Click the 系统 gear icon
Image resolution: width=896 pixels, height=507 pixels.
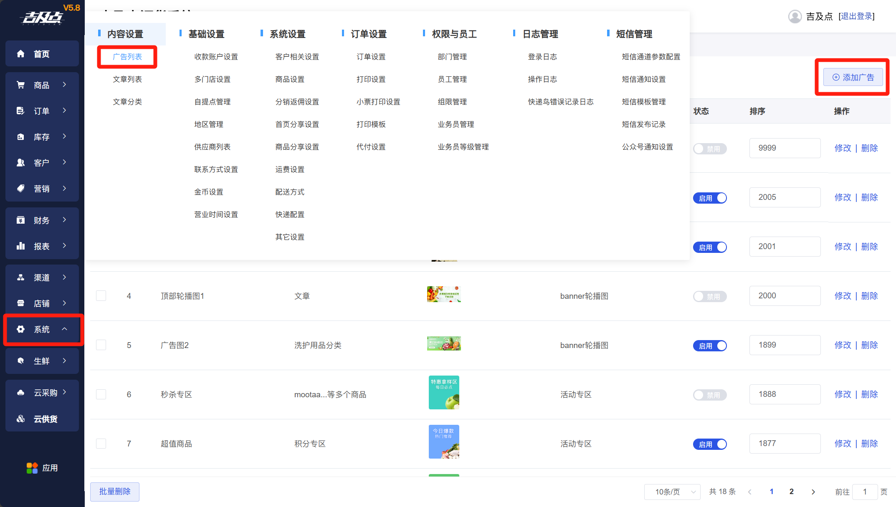point(20,329)
